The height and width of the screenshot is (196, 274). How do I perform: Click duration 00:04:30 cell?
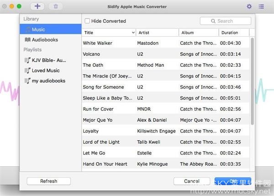230,43
